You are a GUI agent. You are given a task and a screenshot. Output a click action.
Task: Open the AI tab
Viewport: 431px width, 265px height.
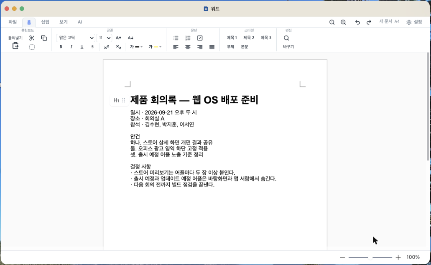(80, 22)
